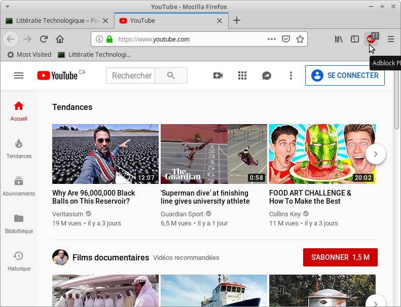Image resolution: width=401 pixels, height=307 pixels.
Task: Click the create video camera icon
Action: tap(218, 75)
